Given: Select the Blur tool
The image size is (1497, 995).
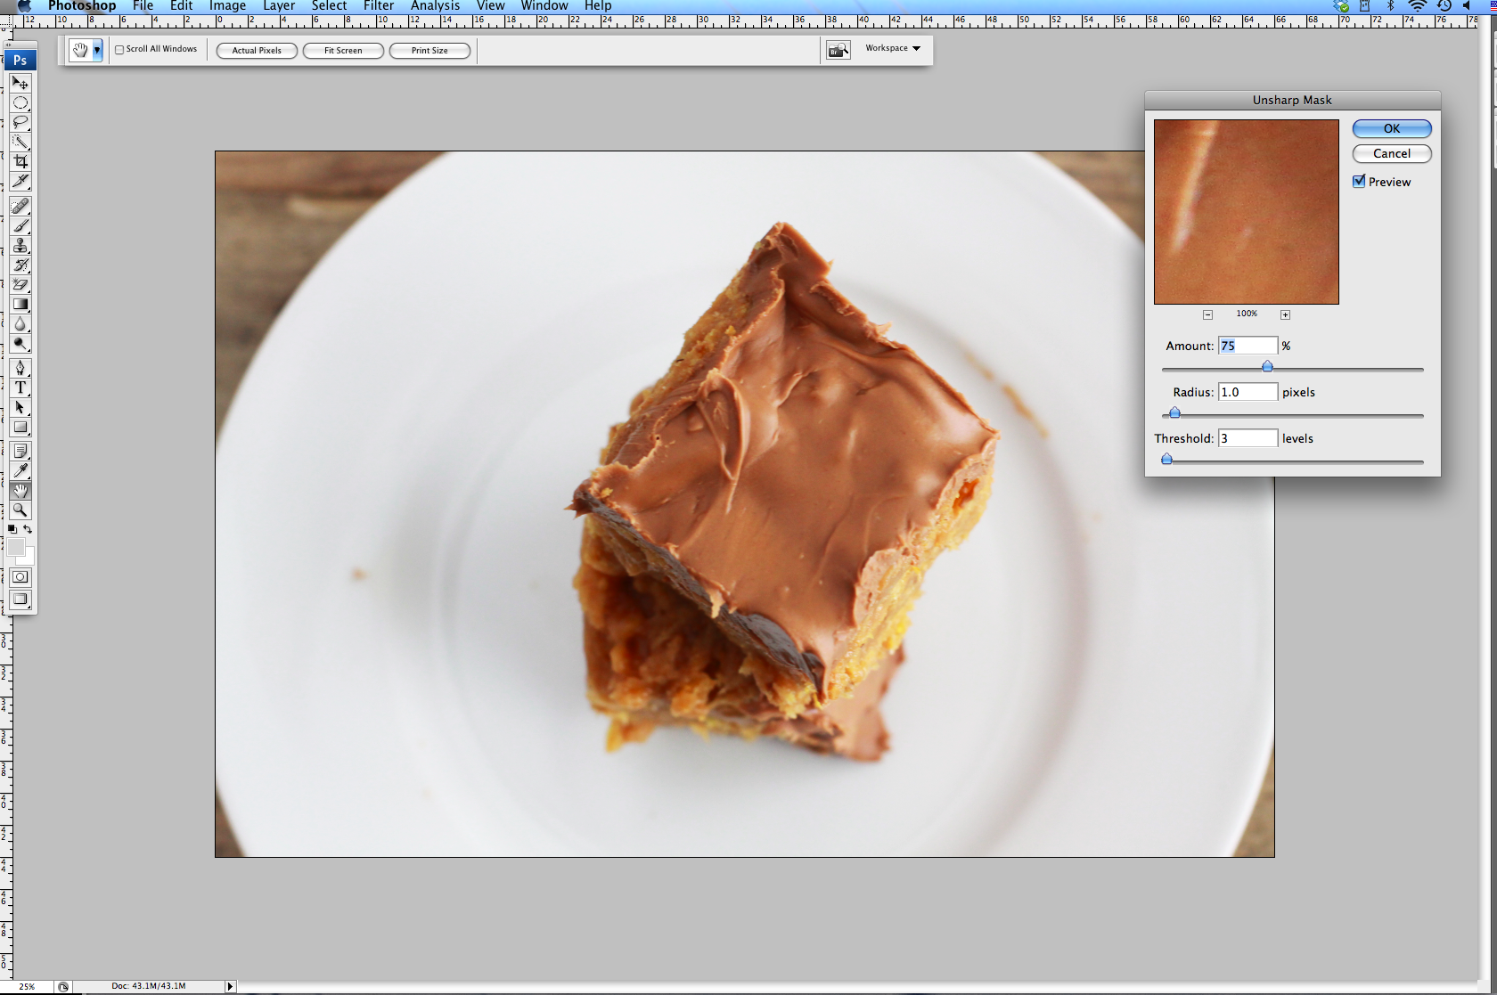Looking at the screenshot, I should [x=20, y=323].
